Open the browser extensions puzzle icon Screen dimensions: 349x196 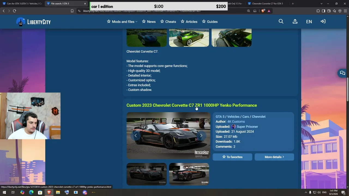point(318,11)
